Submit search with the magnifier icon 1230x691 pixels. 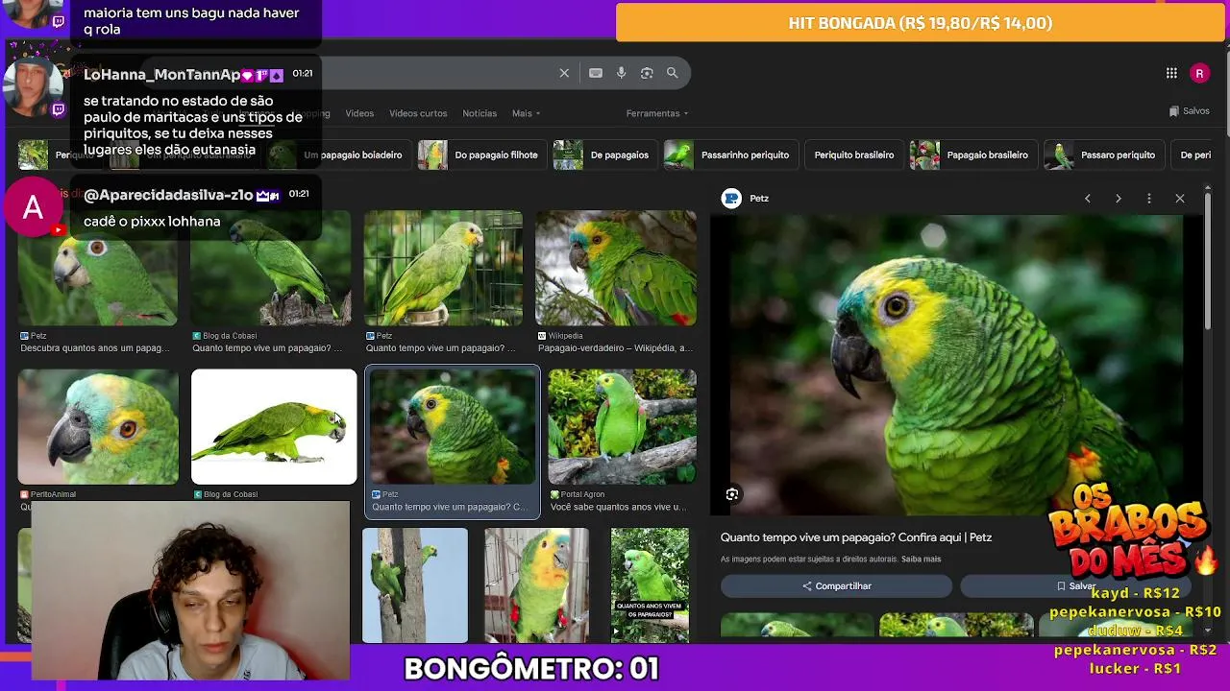coord(673,73)
